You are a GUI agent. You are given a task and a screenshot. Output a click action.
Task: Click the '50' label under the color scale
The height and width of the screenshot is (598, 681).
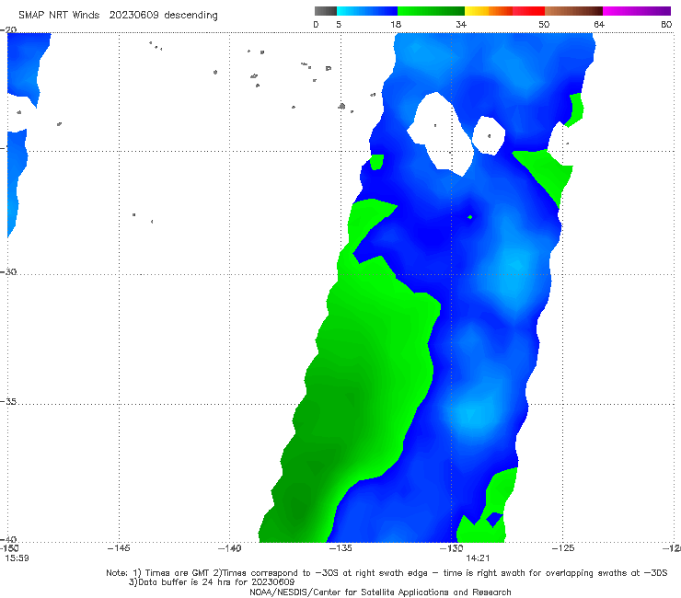(x=544, y=24)
